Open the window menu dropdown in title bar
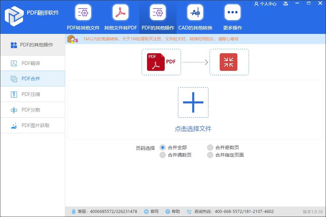 point(298,4)
